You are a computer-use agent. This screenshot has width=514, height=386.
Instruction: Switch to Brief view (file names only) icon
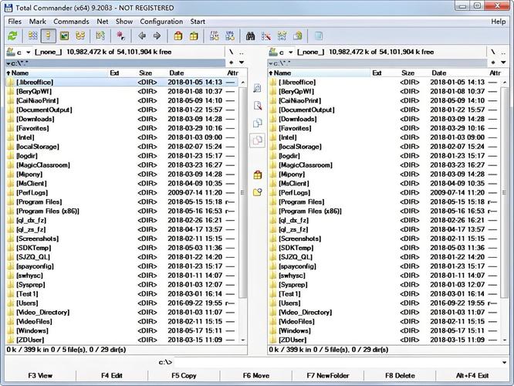[32, 36]
